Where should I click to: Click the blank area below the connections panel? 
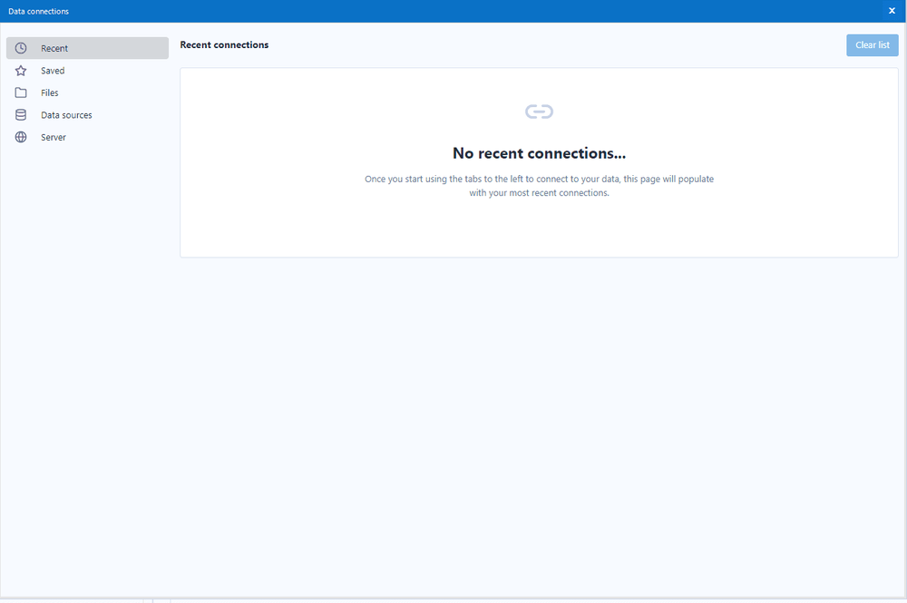click(x=539, y=408)
